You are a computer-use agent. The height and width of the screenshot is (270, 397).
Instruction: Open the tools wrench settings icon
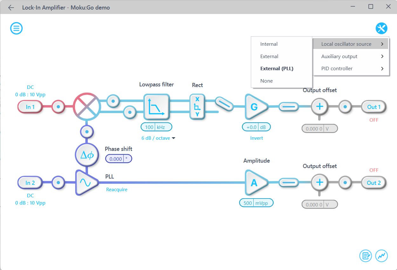coord(381,29)
